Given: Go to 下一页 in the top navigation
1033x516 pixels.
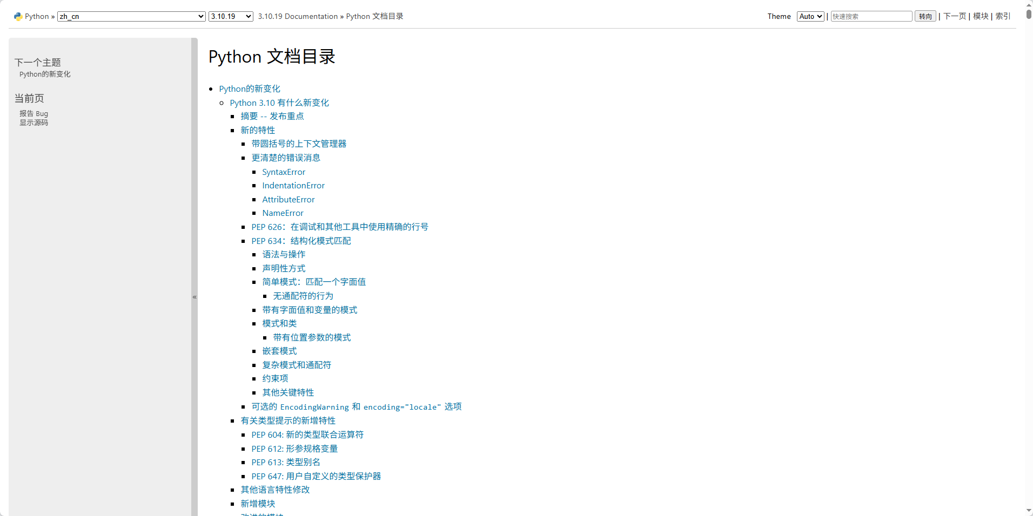Looking at the screenshot, I should coord(954,16).
